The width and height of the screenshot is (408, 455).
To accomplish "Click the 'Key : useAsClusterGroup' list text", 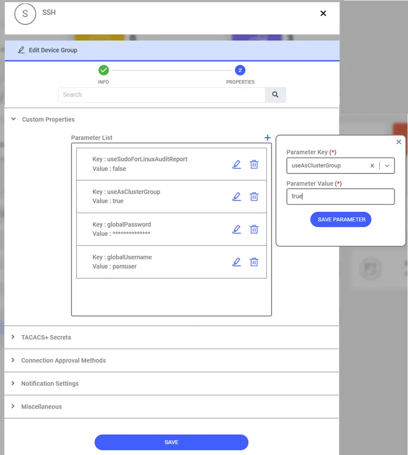I will (126, 192).
